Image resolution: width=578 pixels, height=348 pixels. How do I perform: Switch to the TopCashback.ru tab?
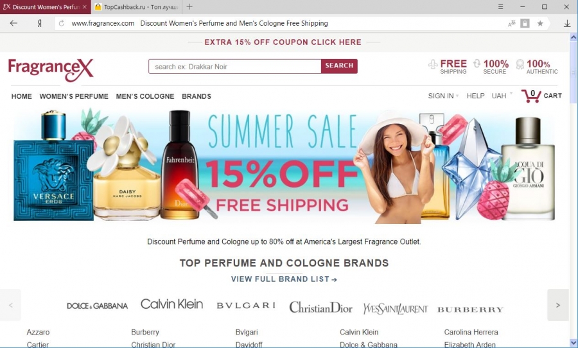click(x=136, y=7)
